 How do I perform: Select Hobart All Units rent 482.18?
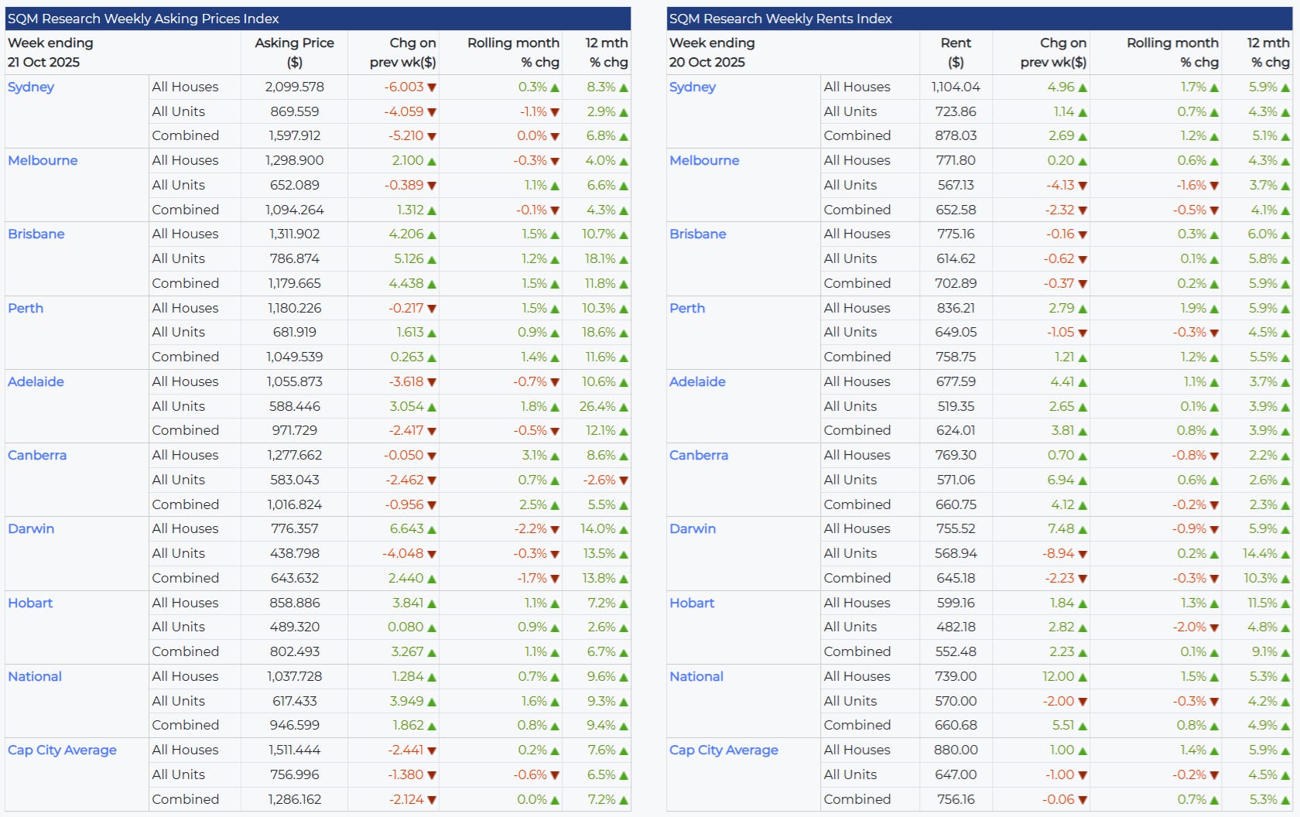pyautogui.click(x=956, y=627)
